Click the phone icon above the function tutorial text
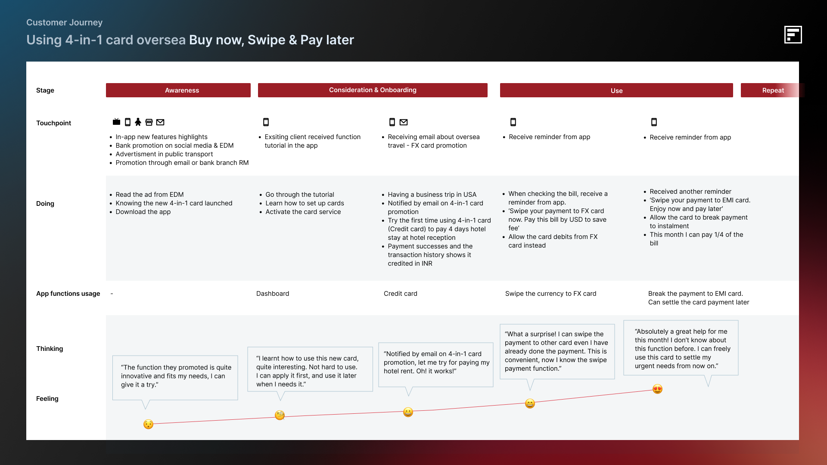 pyautogui.click(x=266, y=122)
